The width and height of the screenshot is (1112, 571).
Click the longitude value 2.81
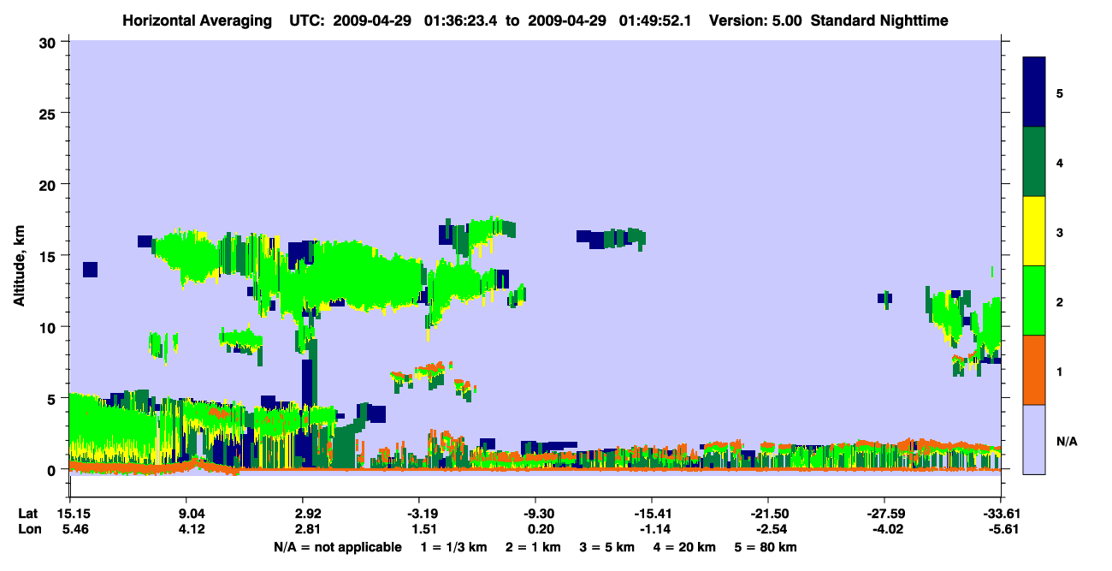point(307,530)
